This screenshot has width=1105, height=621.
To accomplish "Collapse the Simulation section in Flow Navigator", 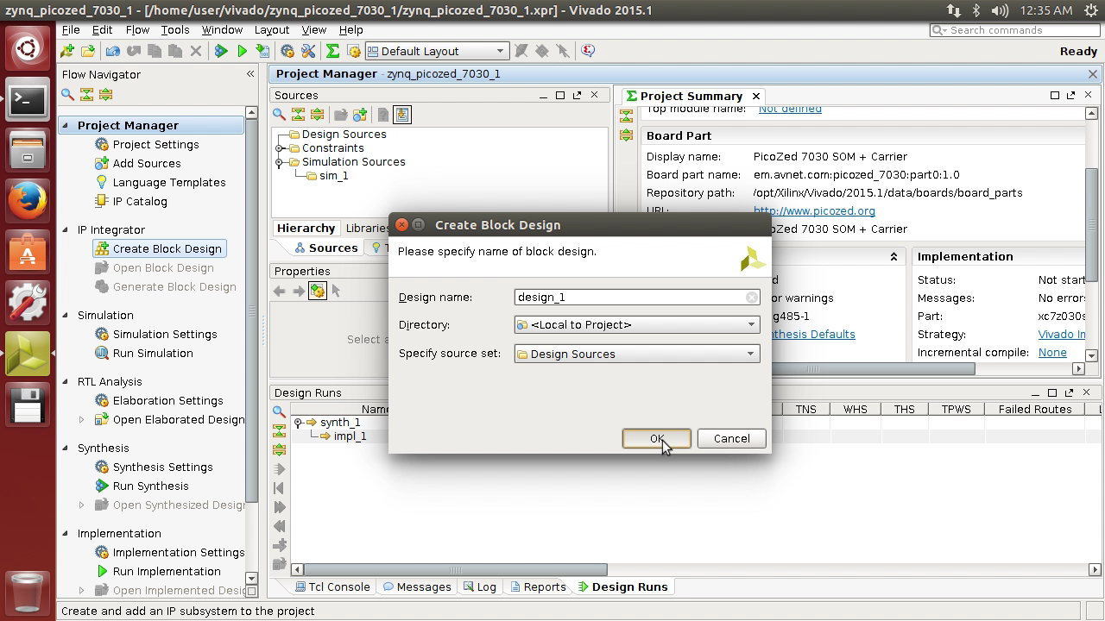I will (x=65, y=315).
